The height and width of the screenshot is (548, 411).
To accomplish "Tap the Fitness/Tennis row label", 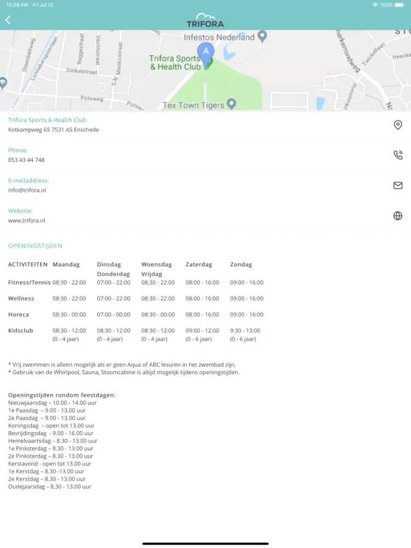I will pyautogui.click(x=29, y=282).
